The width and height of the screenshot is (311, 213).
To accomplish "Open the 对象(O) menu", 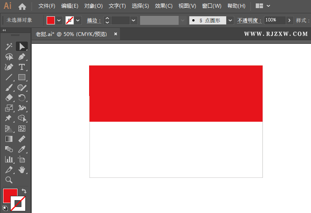I will point(93,6).
